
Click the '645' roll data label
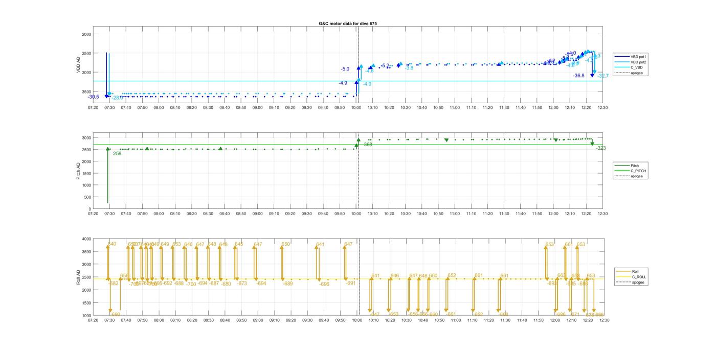(x=239, y=245)
